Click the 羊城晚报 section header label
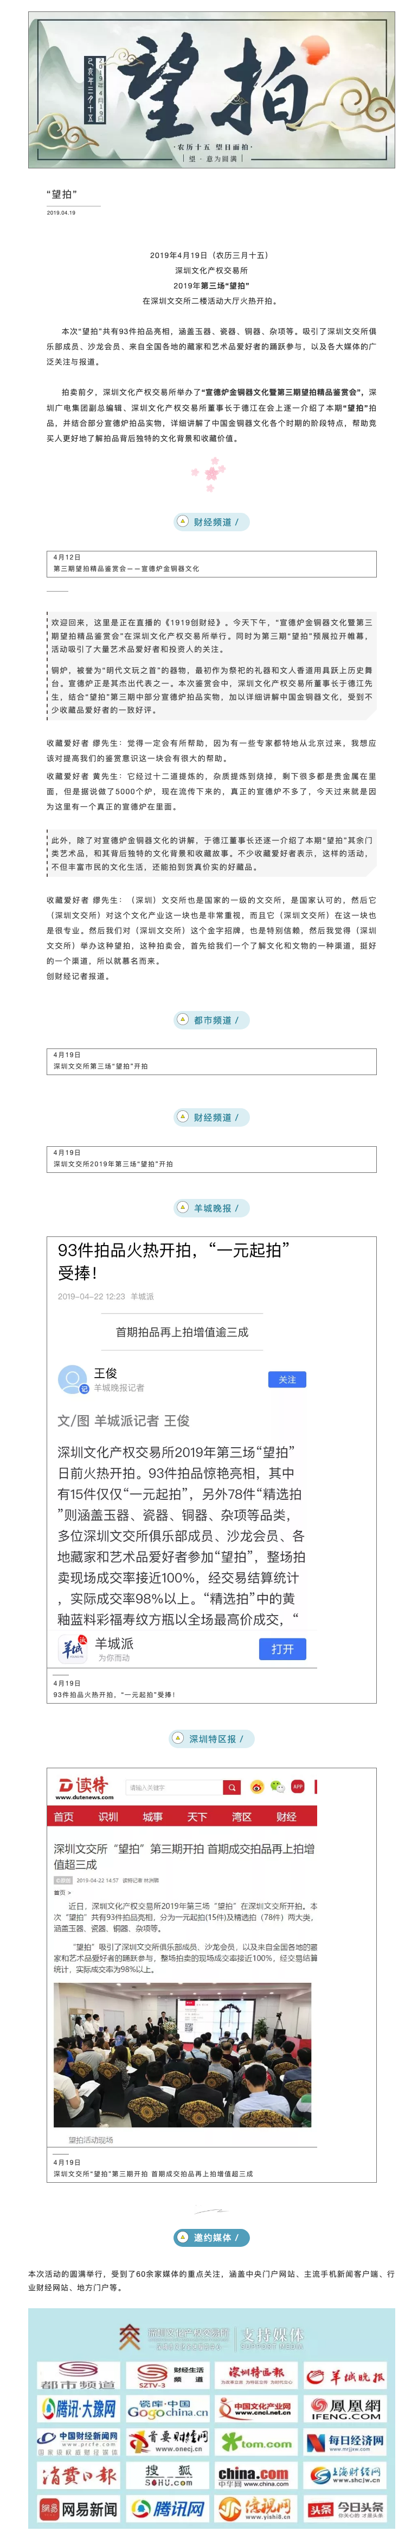 coord(211,1208)
